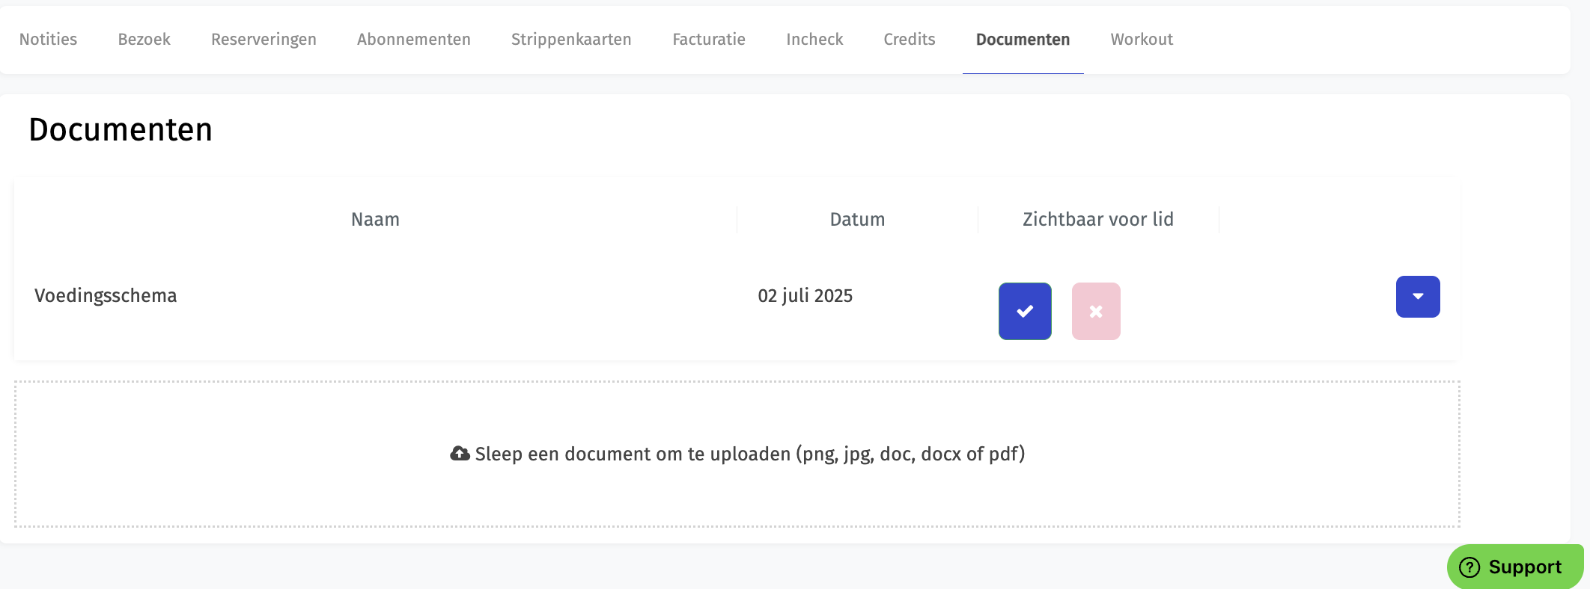Switch to the Bezoek tab

[x=144, y=40]
